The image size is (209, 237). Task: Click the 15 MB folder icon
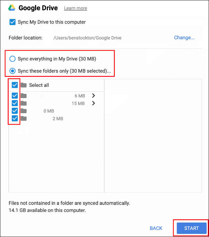(x=23, y=103)
